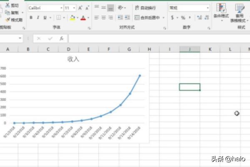
Task: Select the Format Painter (格式刷)
Action: [x=14, y=20]
